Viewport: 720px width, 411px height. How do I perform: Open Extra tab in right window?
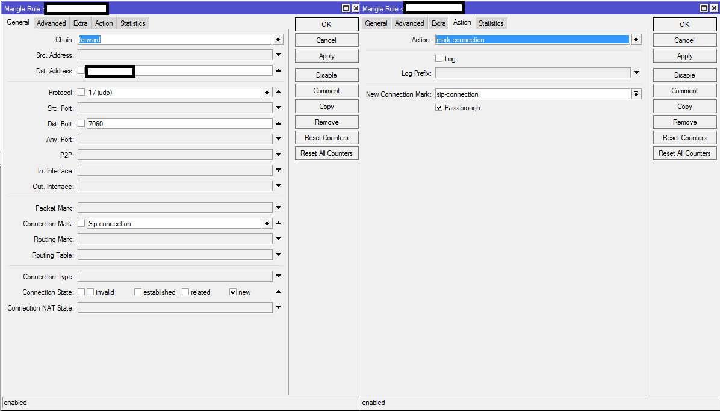coord(438,23)
